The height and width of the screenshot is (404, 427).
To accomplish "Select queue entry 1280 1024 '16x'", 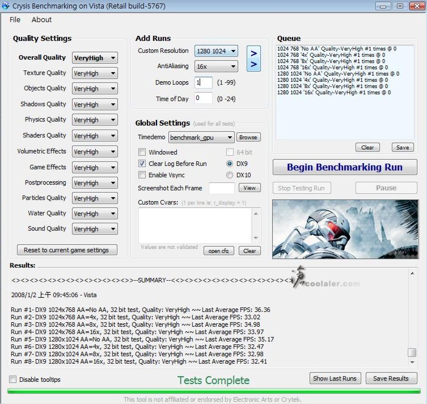I will point(334,93).
